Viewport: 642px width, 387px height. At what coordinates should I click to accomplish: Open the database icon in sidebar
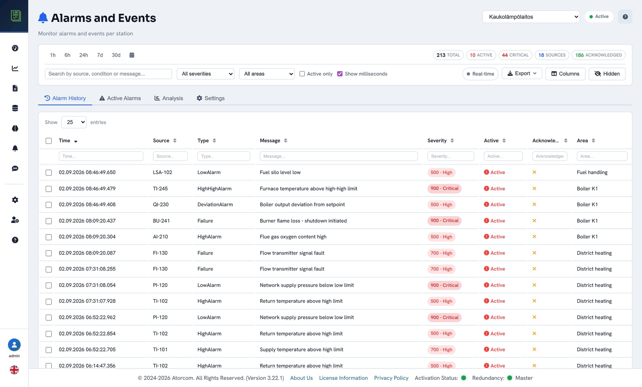point(15,108)
